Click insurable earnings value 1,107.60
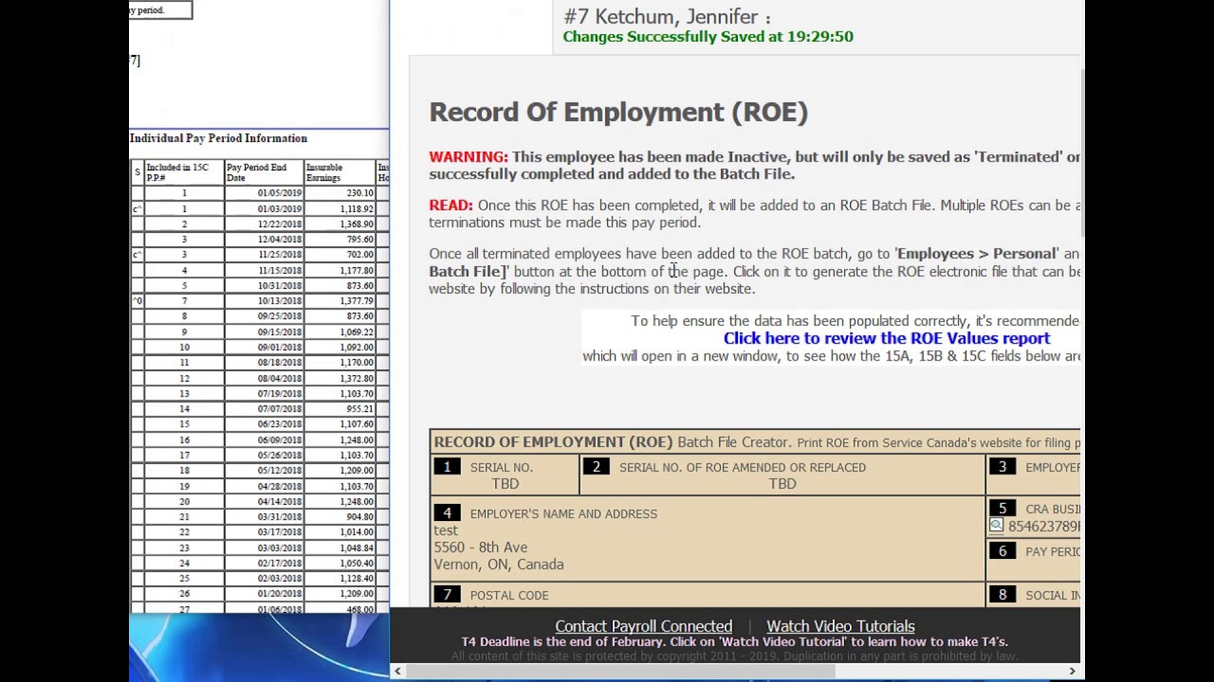This screenshot has height=682, width=1214. click(x=357, y=424)
